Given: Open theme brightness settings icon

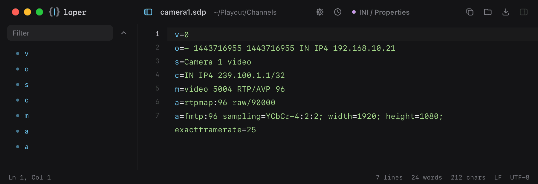Looking at the screenshot, I should [x=320, y=12].
